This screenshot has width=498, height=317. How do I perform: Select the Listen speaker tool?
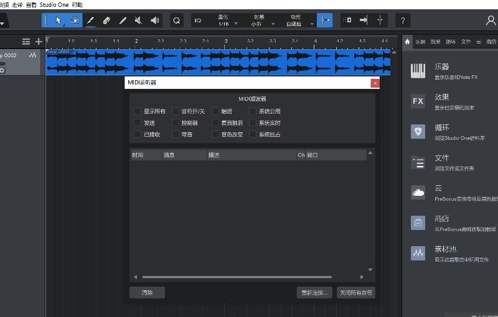(154, 21)
